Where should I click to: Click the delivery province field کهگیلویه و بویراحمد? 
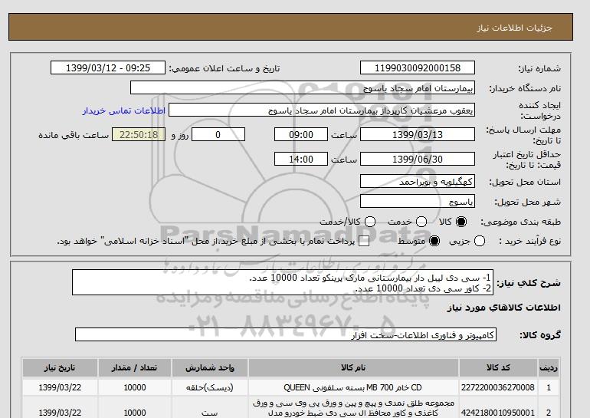[418, 181]
